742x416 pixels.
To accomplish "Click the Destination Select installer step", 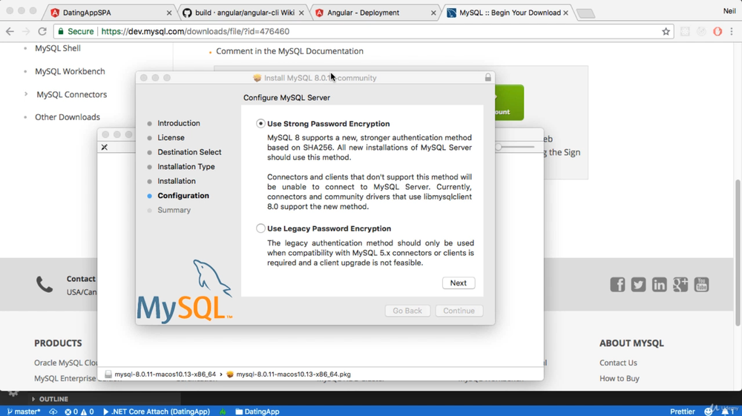I will click(x=189, y=152).
